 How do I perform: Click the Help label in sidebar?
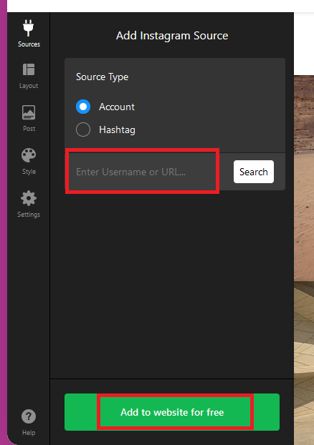point(29,433)
